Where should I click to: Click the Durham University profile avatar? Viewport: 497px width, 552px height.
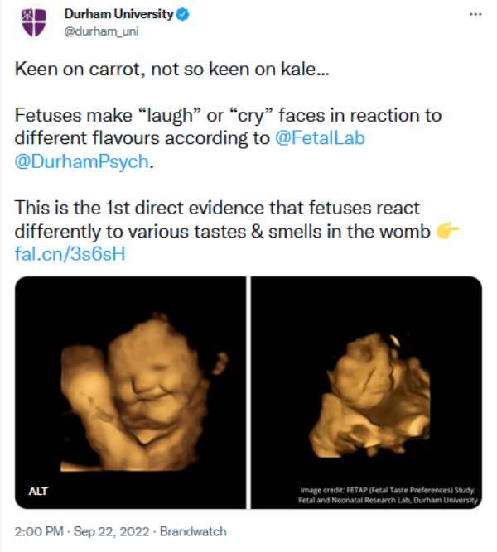click(x=34, y=22)
